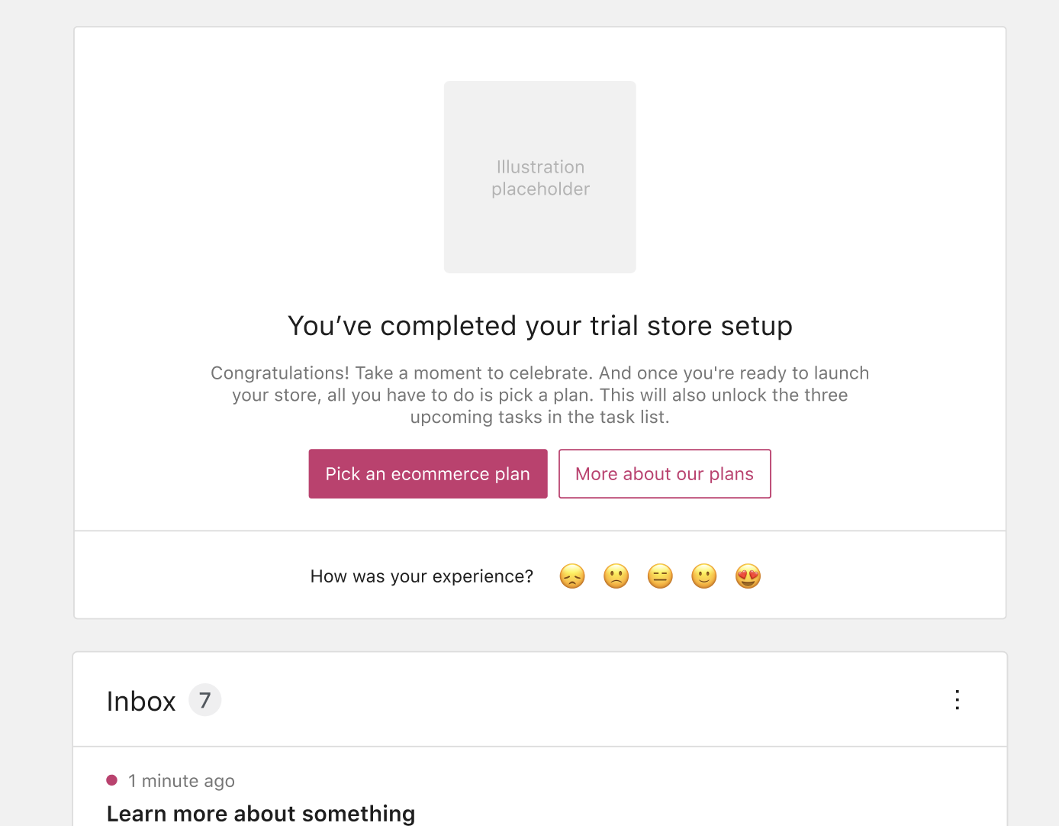Select the heart-eyes experience rating emoji
1059x826 pixels.
pos(748,576)
